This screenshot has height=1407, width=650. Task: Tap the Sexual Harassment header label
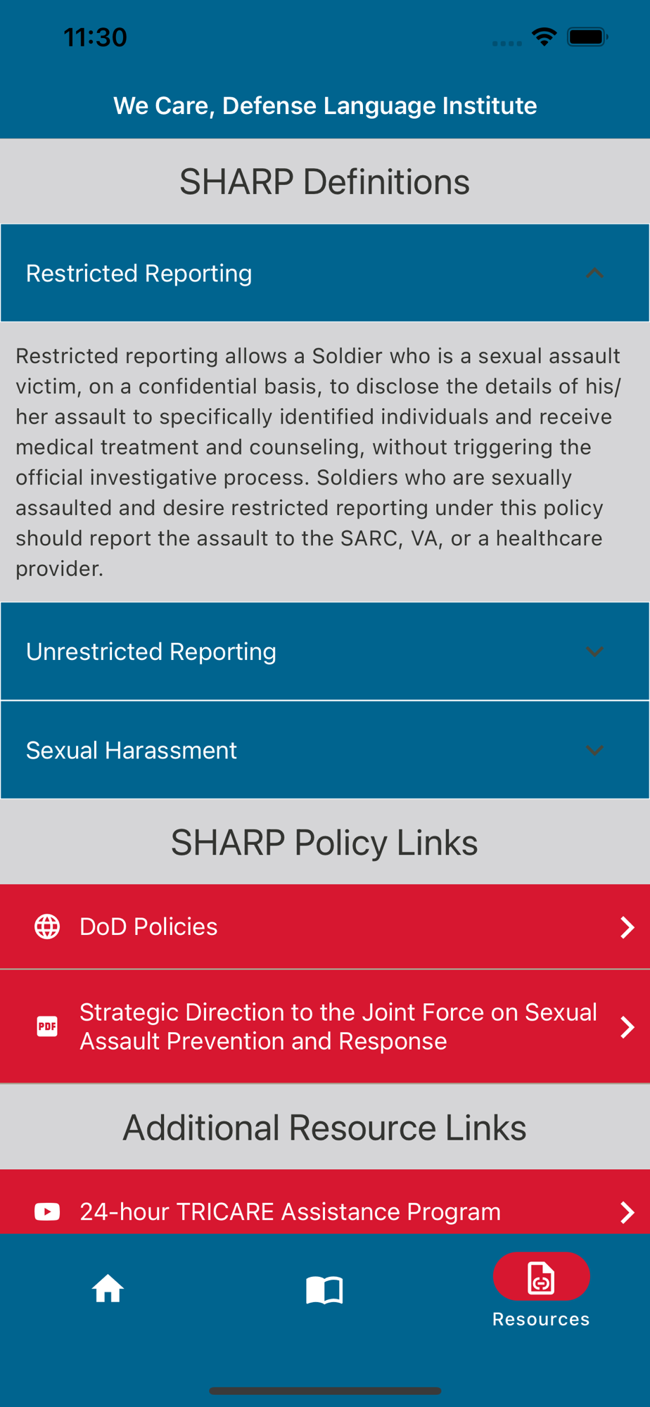[x=131, y=750]
